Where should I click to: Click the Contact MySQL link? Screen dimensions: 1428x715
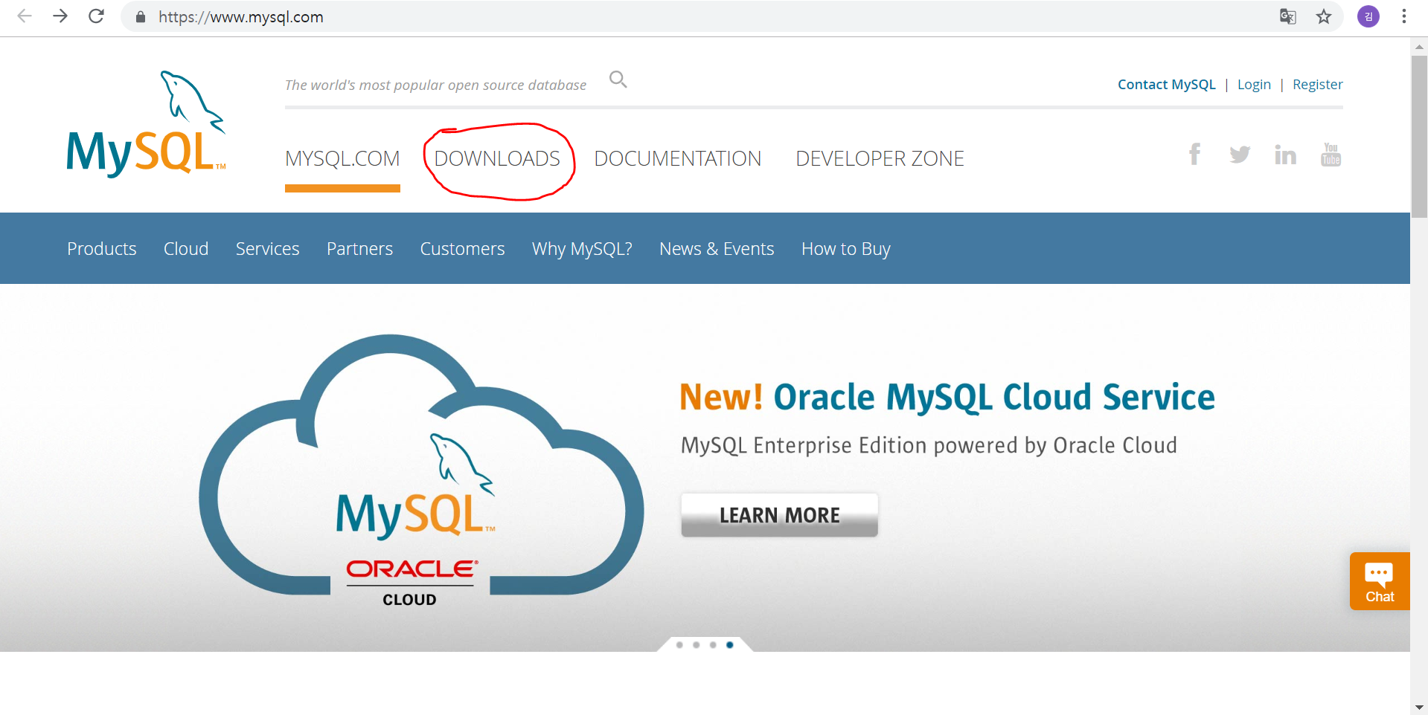(x=1167, y=85)
